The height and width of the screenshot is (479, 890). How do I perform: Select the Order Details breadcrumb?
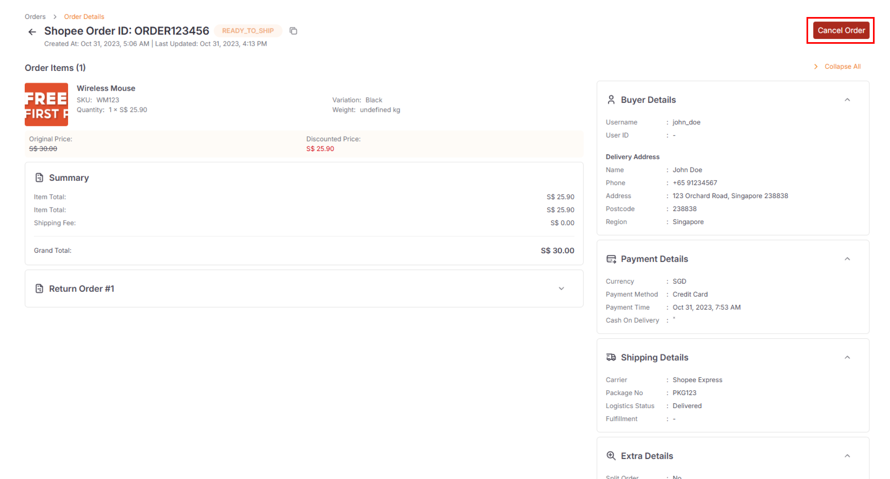tap(84, 16)
